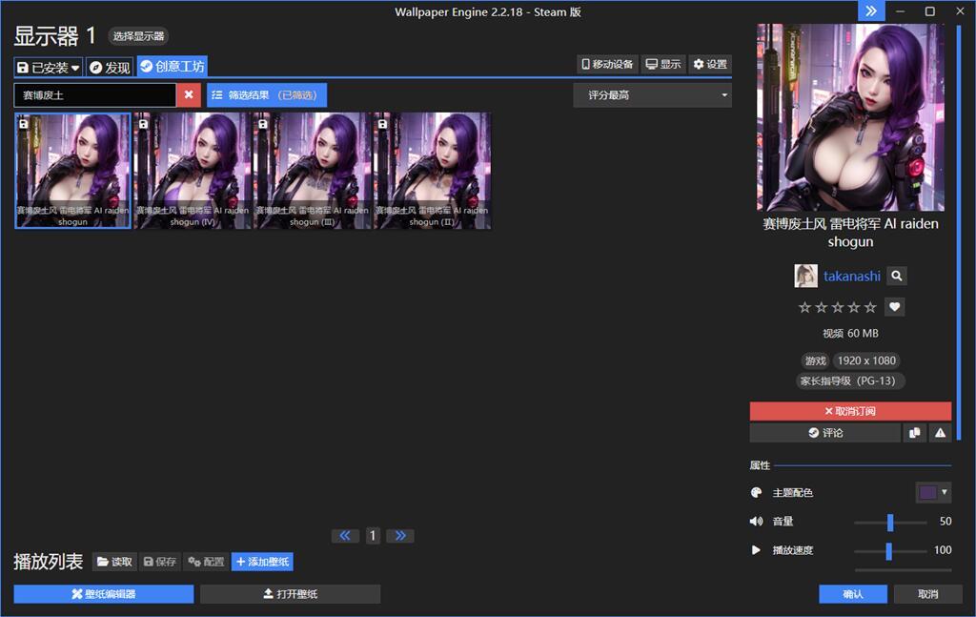
Task: Open 设置 settings
Action: point(710,64)
